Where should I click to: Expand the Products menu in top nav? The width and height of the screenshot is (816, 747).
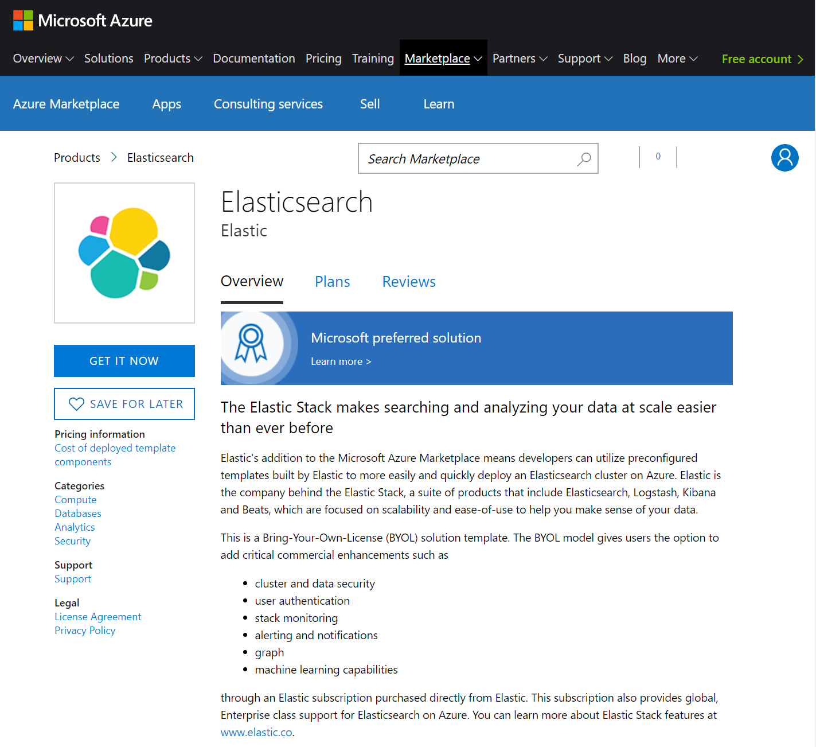pyautogui.click(x=173, y=59)
